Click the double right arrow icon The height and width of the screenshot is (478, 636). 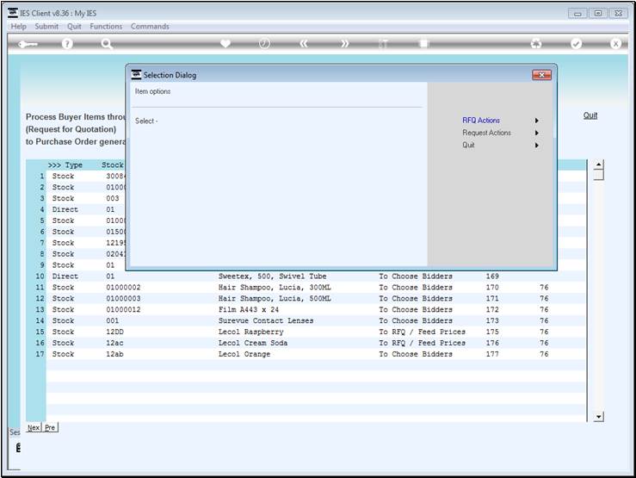pos(344,43)
